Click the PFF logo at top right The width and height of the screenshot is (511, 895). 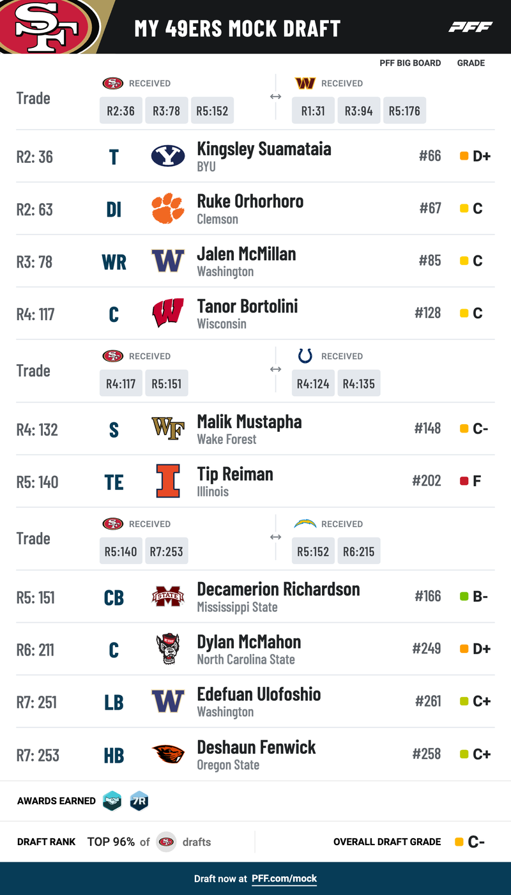pyautogui.click(x=470, y=27)
